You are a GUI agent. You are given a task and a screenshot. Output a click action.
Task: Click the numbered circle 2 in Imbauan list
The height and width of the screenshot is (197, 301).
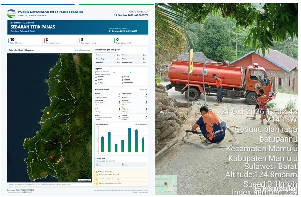[97, 179]
